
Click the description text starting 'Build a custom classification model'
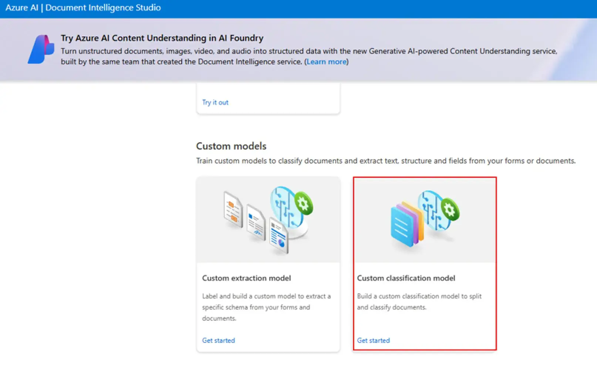point(419,302)
